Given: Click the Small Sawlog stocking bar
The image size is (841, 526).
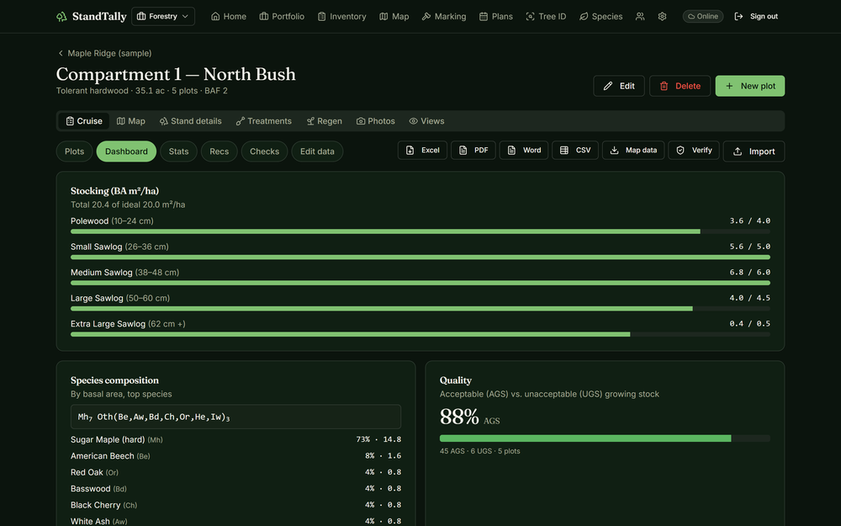Looking at the screenshot, I should pyautogui.click(x=420, y=257).
